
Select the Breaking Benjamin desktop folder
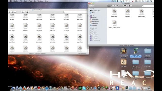148,53
